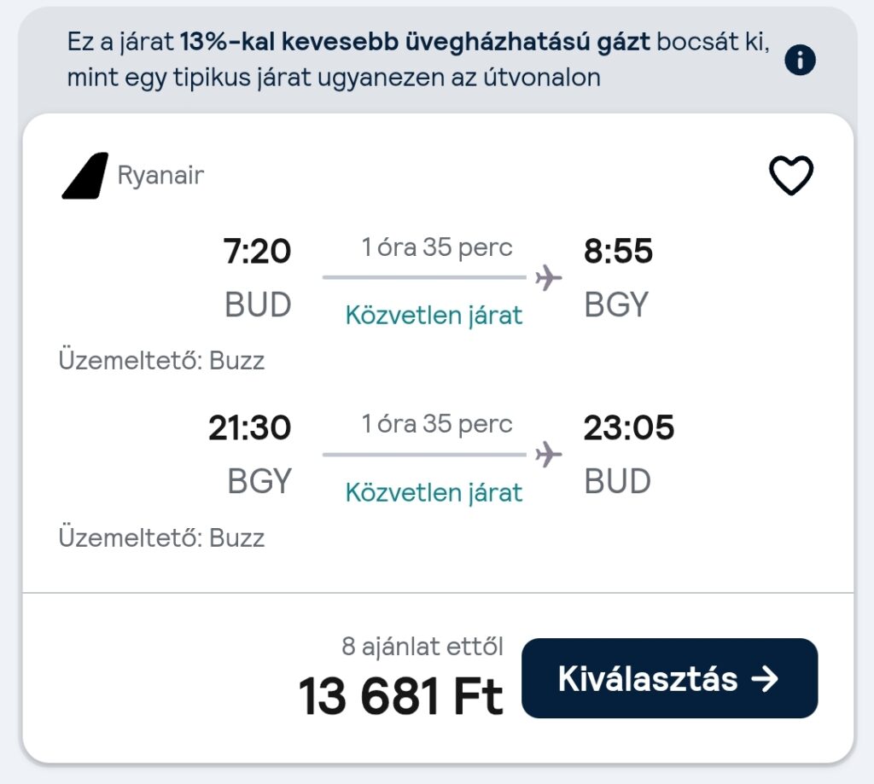The height and width of the screenshot is (784, 874).
Task: Click the return departure time 21:30
Action: 249,428
